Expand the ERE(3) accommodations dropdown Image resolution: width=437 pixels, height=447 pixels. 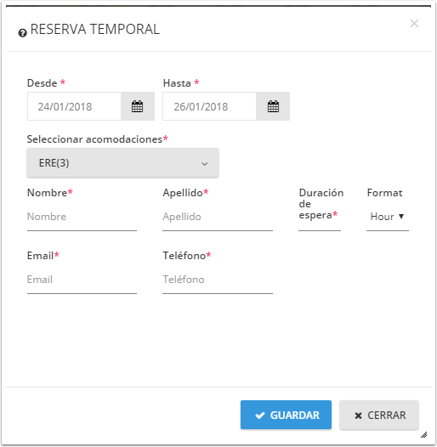tap(123, 163)
